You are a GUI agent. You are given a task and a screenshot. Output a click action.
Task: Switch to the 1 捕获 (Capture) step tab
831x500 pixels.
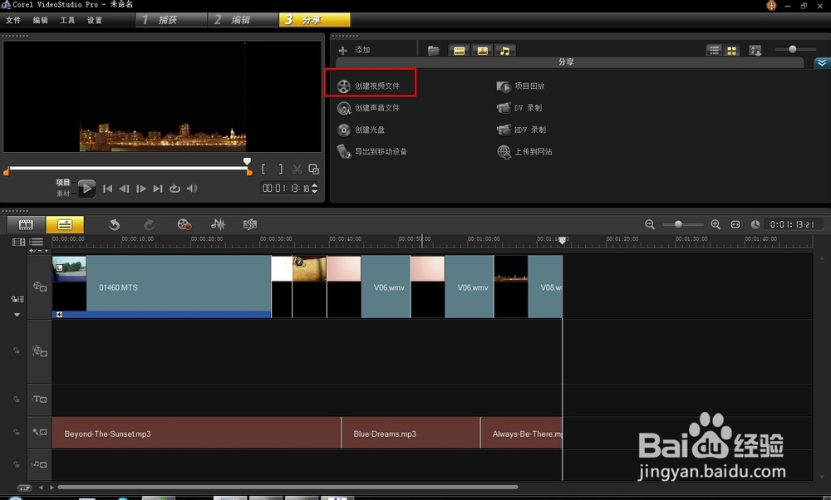[x=171, y=20]
